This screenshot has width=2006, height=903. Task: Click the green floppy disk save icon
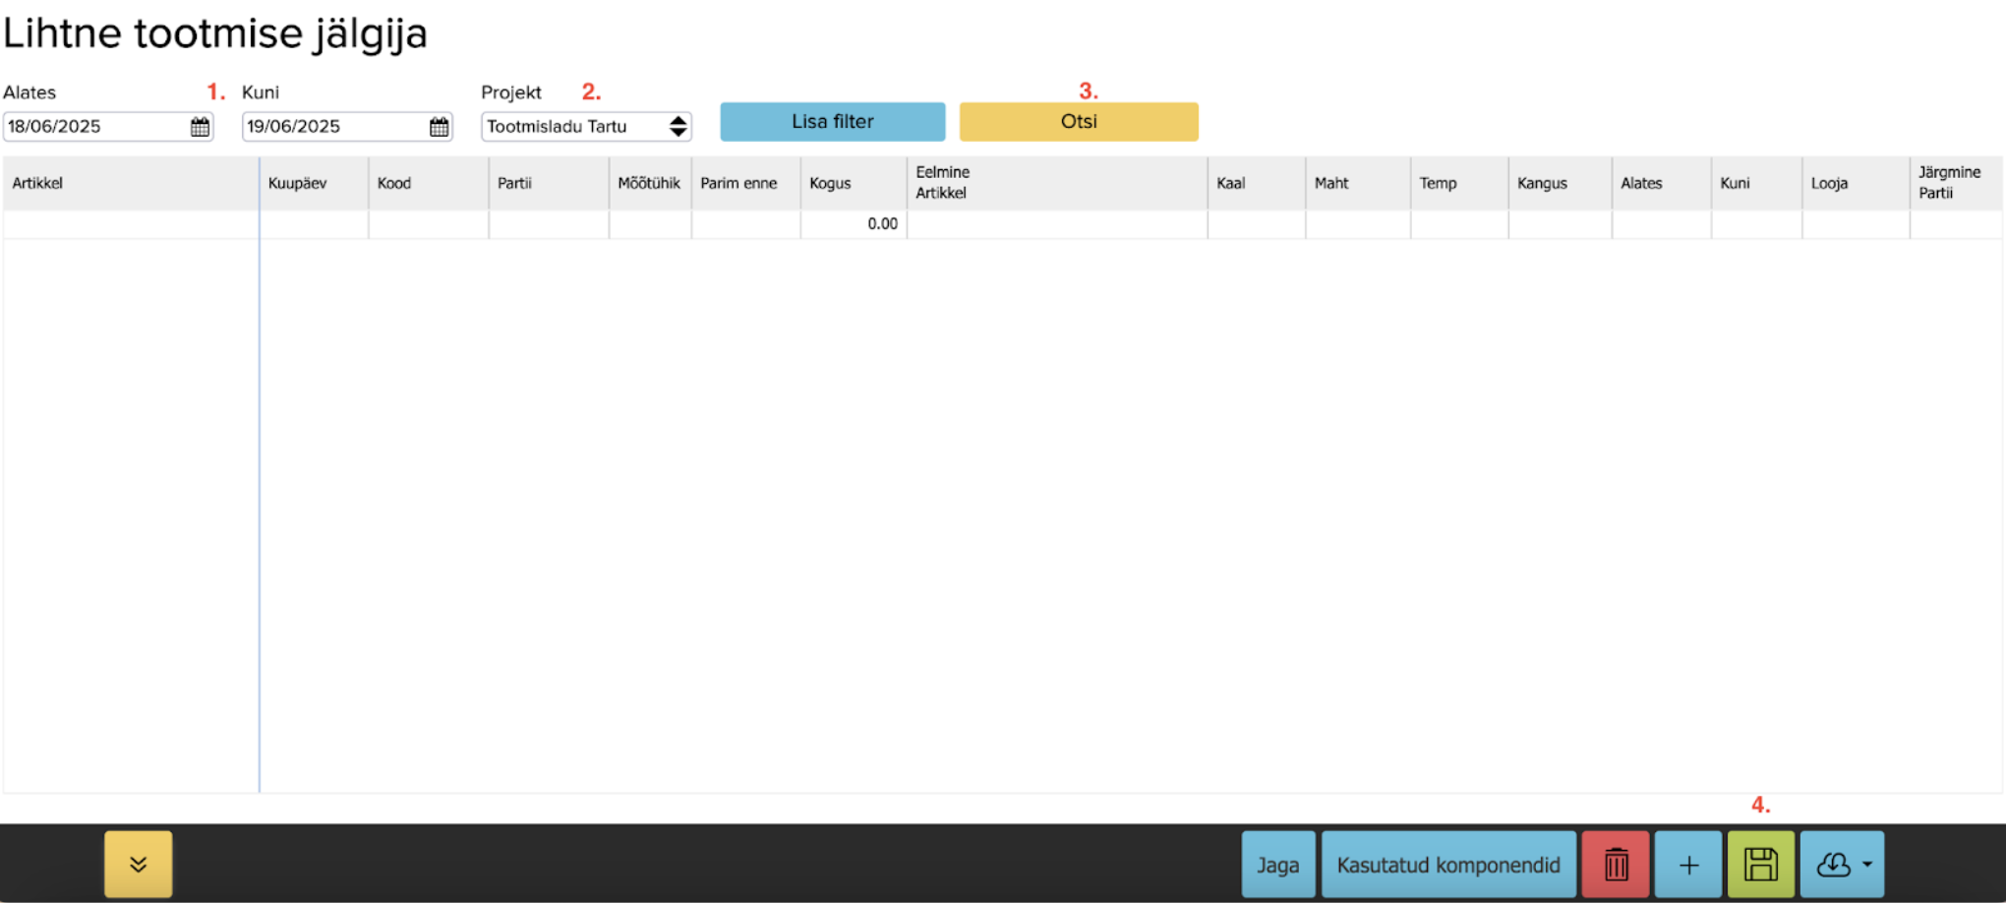click(1761, 865)
